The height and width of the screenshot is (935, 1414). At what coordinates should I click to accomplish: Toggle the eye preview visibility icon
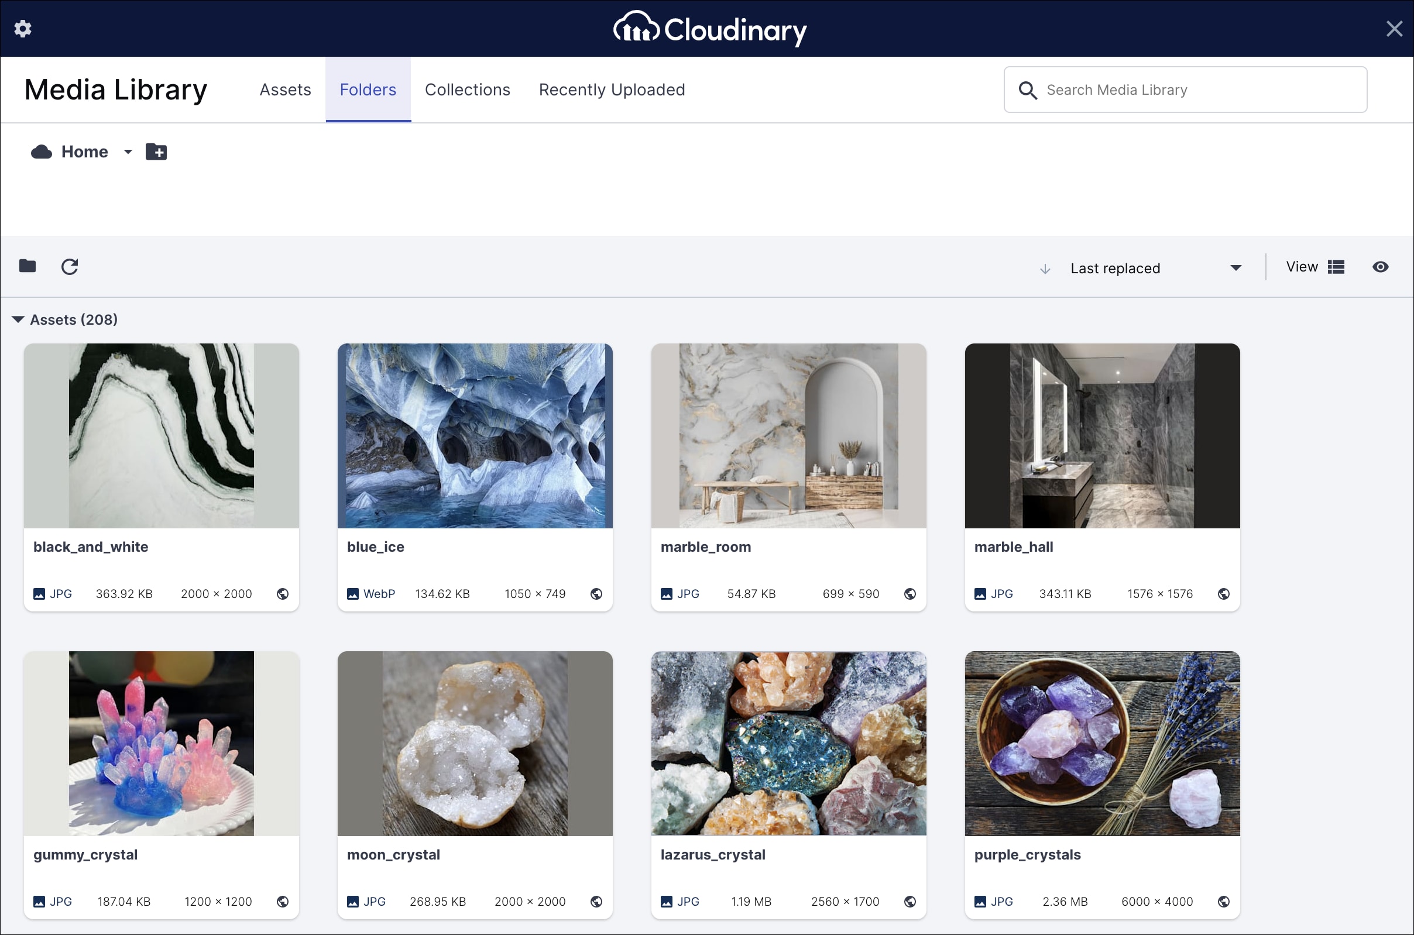coord(1380,267)
